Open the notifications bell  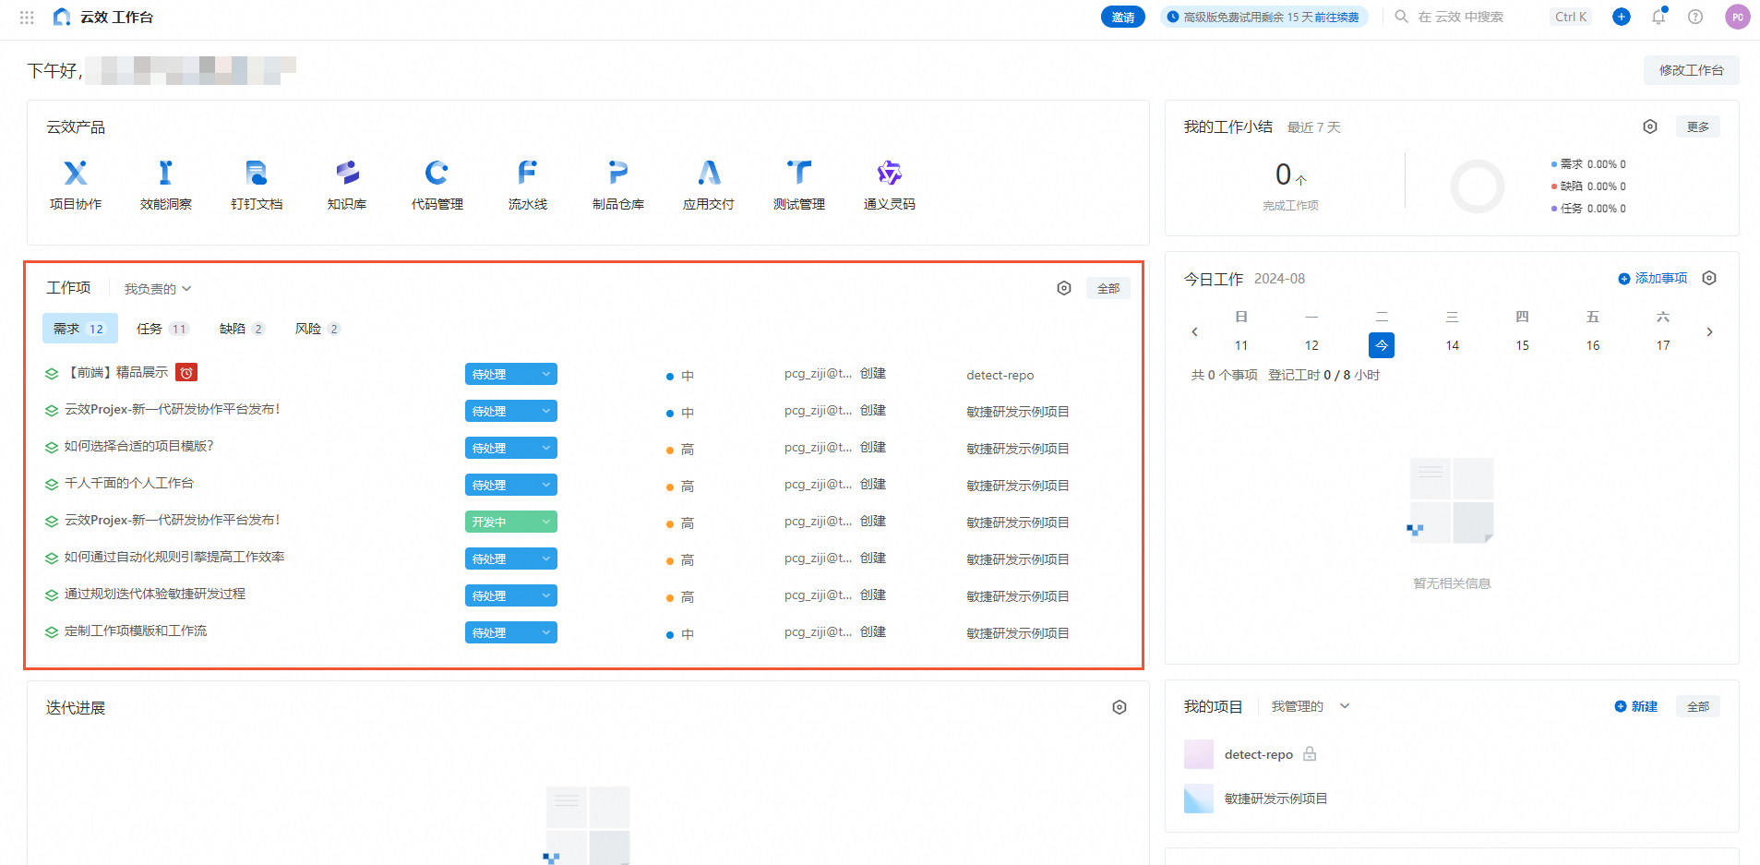[x=1658, y=17]
